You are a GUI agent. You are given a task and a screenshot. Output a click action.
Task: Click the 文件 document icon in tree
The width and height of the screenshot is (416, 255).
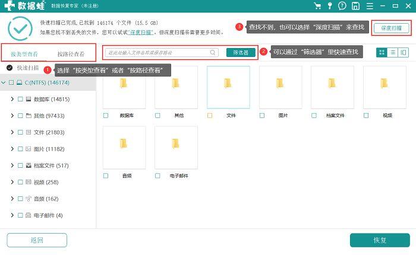[29, 132]
